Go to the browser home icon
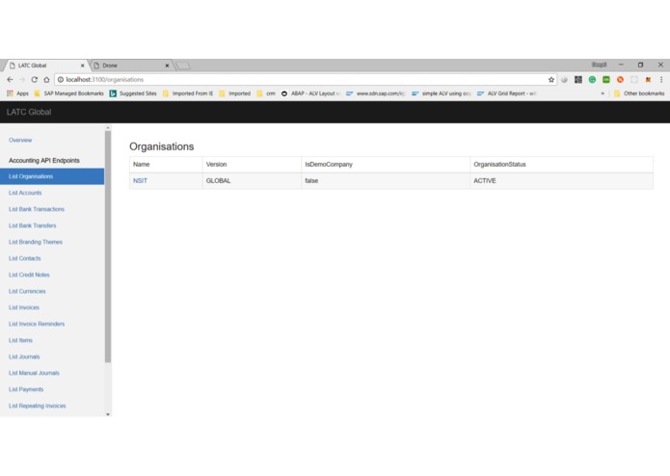This screenshot has height=476, width=670. [46, 79]
